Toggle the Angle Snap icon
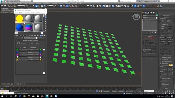 (67, 6)
